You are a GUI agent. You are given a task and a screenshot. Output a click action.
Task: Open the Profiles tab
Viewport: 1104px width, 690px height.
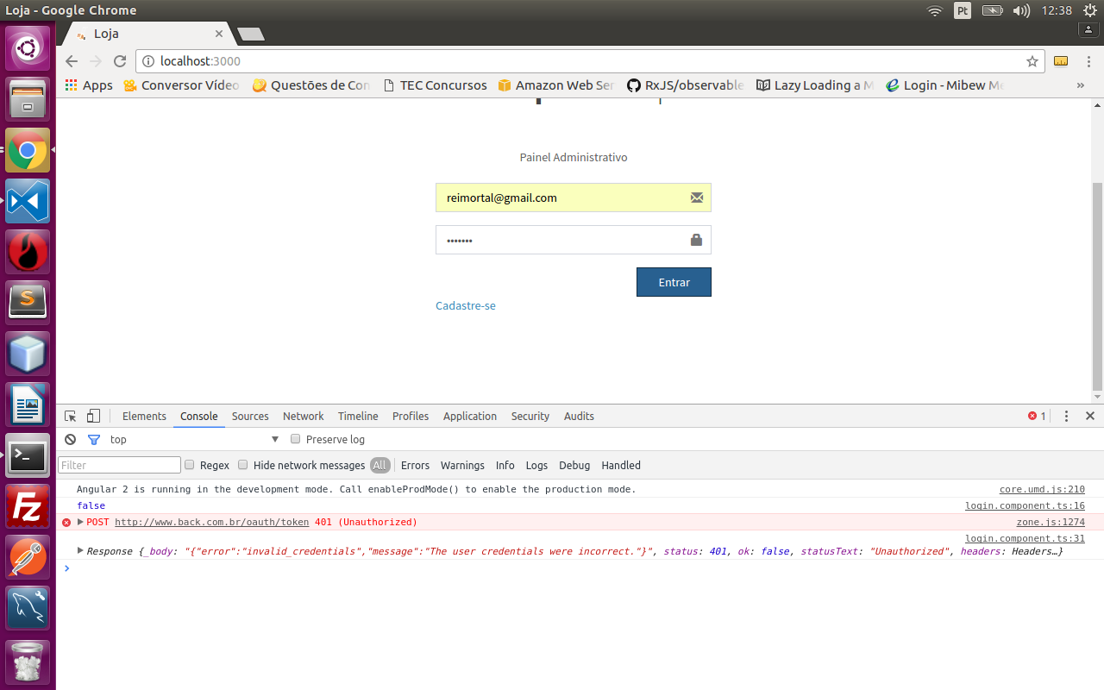411,416
